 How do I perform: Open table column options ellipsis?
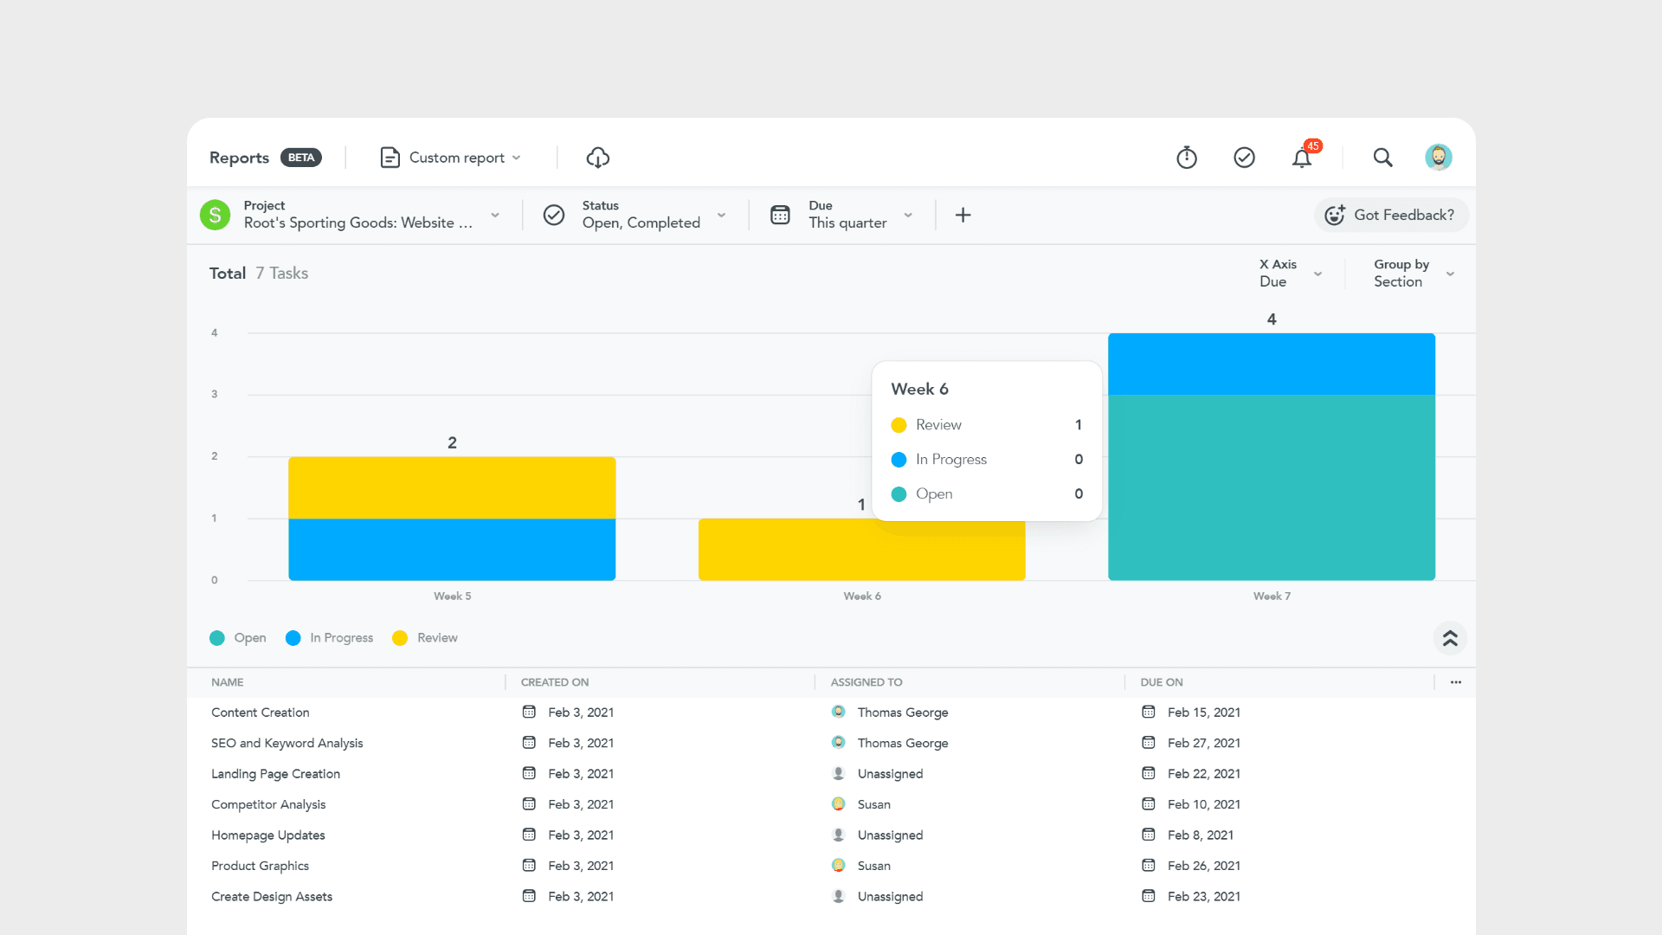(x=1456, y=682)
